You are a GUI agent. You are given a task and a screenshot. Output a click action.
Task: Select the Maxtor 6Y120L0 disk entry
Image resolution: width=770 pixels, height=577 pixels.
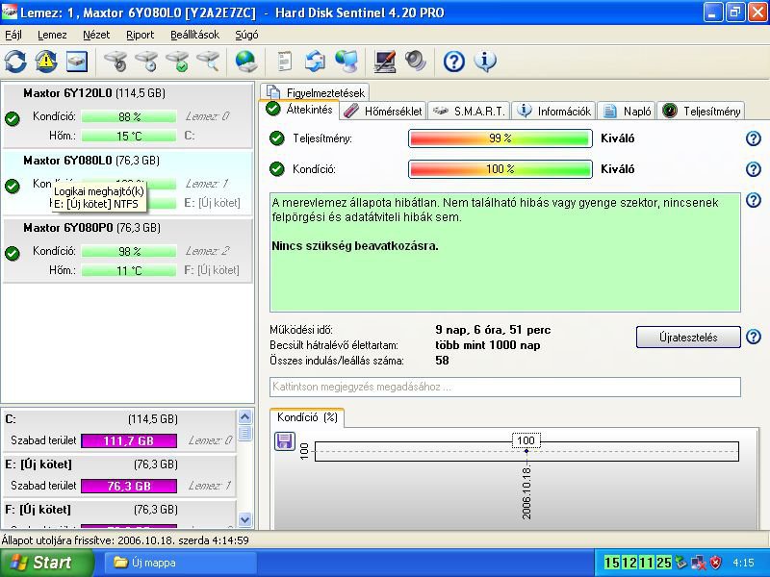pyautogui.click(x=128, y=115)
